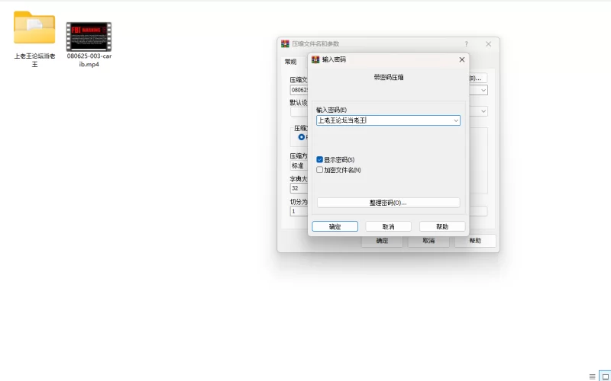611x381 pixels.
Task: Switch to large icons view icon
Action: 605,376
